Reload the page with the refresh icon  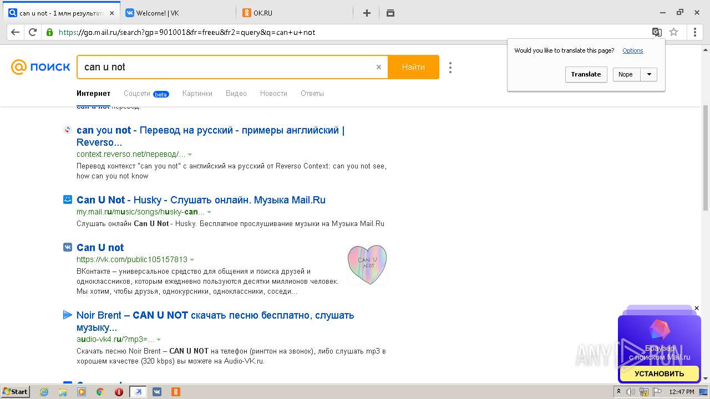click(x=33, y=32)
